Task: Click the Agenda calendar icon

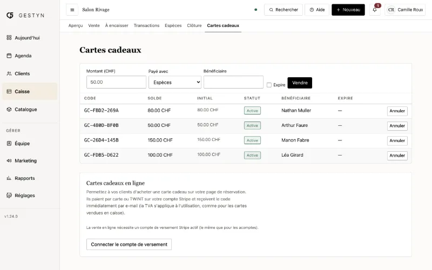Action: (x=9, y=56)
